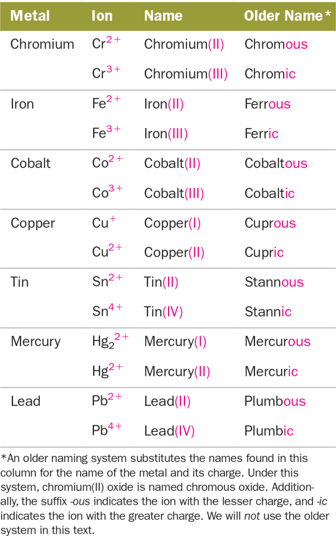Click the Plumbous older name

pos(275,401)
